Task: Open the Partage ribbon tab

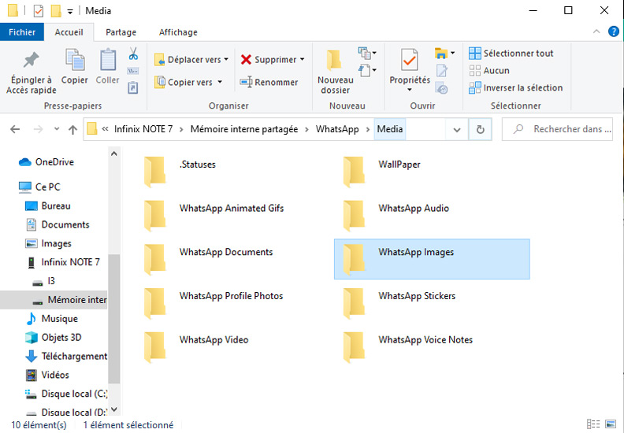Action: tap(121, 32)
